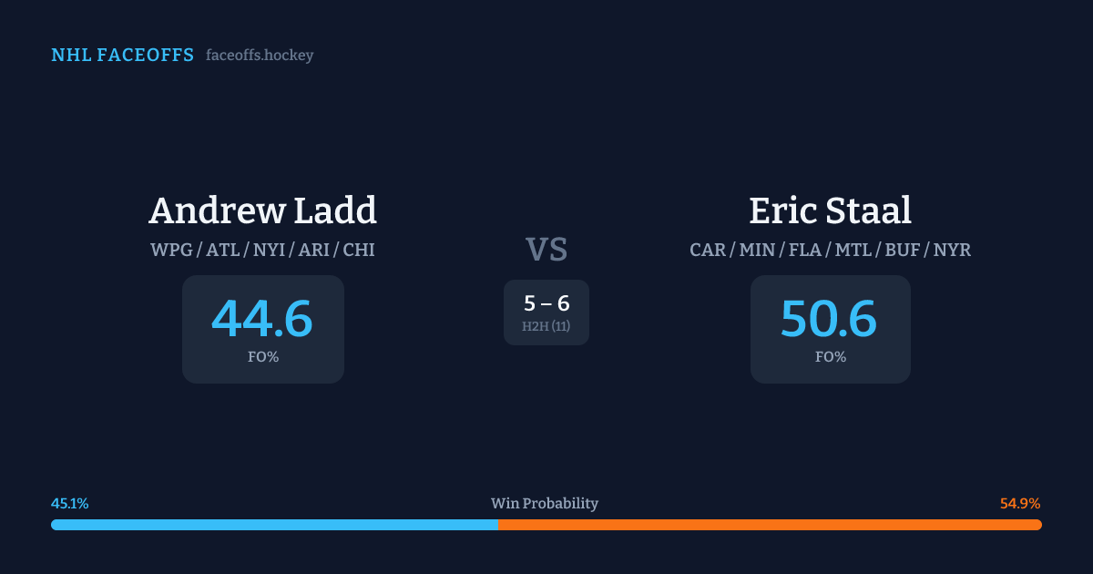Click the Win Probability label

click(545, 504)
